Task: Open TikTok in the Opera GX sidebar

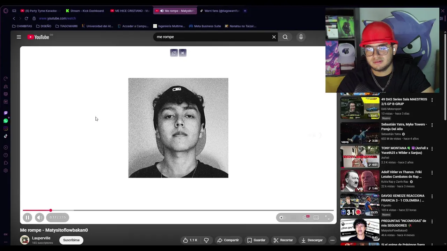Action: pyautogui.click(x=6, y=136)
